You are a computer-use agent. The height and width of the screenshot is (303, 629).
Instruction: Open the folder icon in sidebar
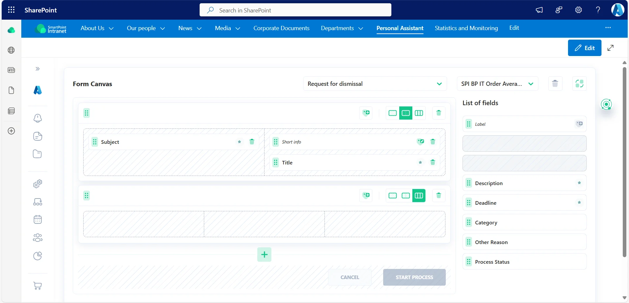point(37,154)
